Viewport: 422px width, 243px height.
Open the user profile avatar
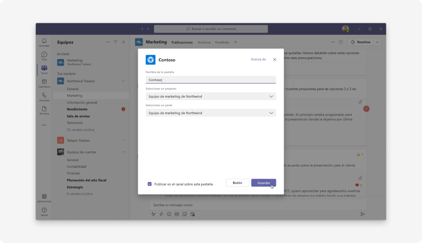coord(345,29)
